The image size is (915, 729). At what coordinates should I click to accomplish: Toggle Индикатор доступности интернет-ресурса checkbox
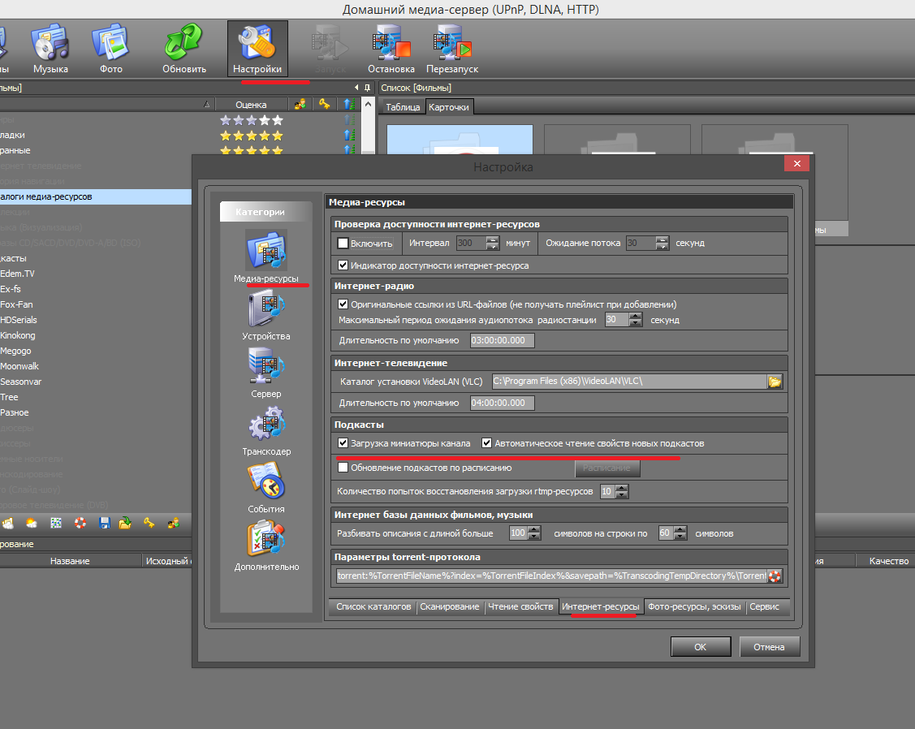[343, 265]
